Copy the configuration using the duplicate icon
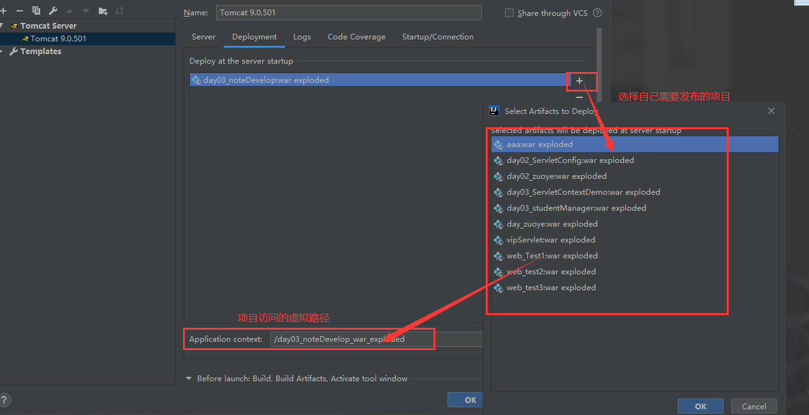This screenshot has width=809, height=415. click(36, 11)
